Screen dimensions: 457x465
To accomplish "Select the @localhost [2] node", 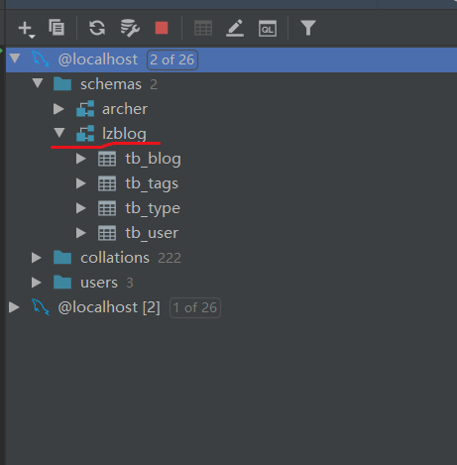I will coord(109,307).
